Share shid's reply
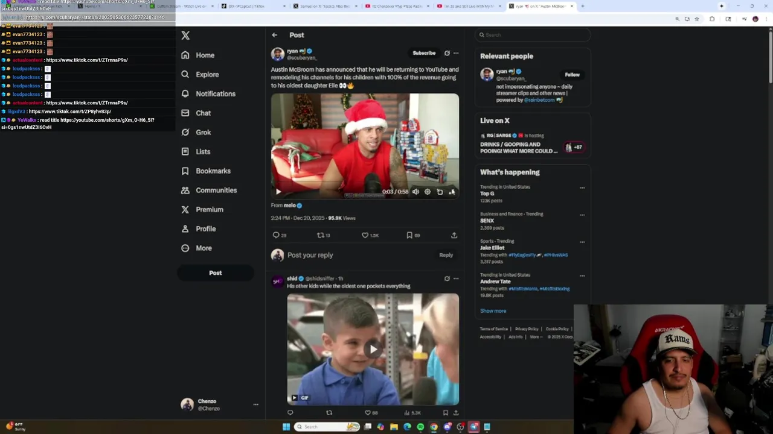 (456, 413)
